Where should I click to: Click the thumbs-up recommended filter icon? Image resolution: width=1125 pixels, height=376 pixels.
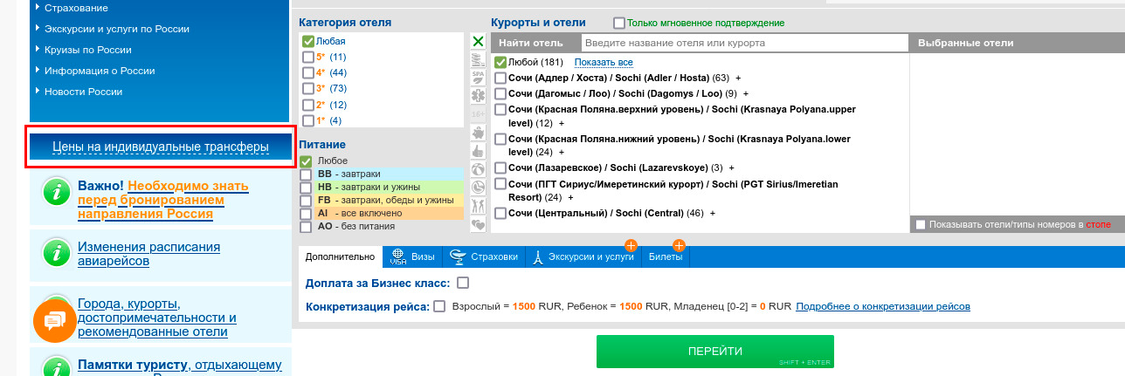(x=478, y=151)
